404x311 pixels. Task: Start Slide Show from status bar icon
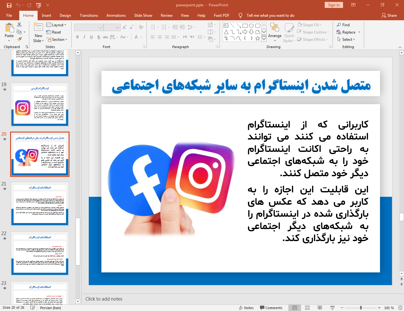tap(332, 308)
